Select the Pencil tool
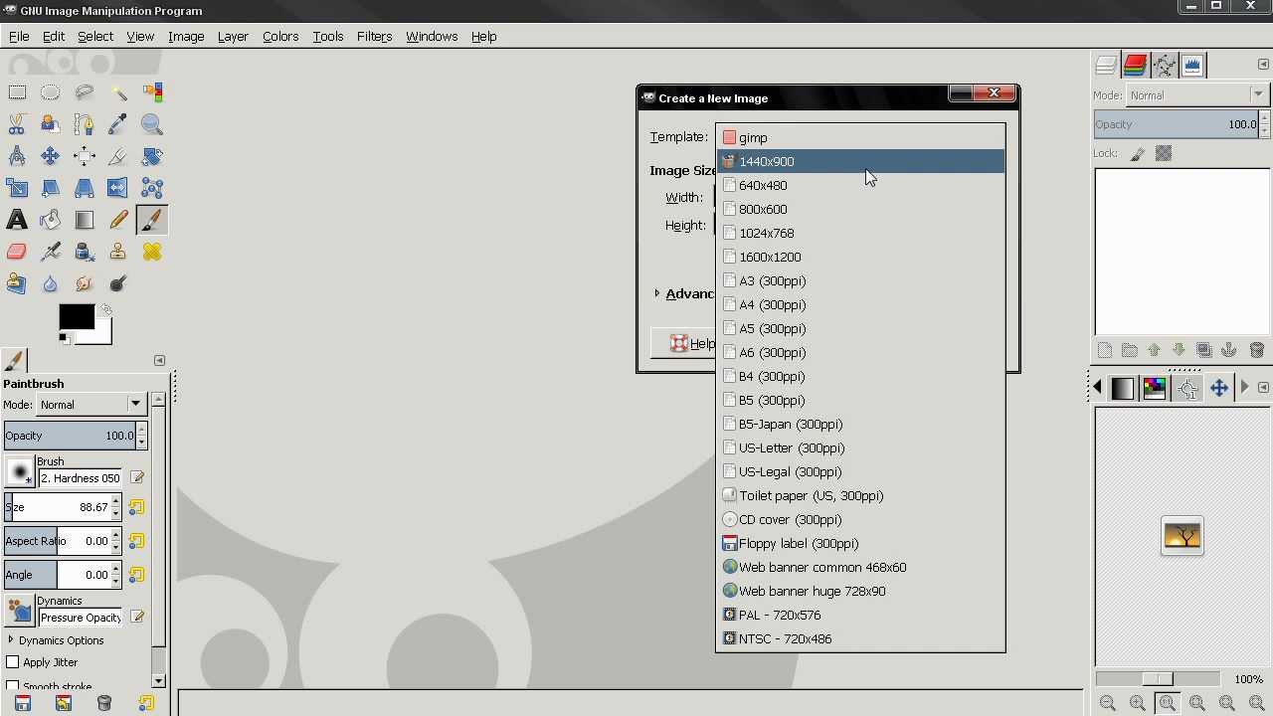The image size is (1273, 716). 118,220
